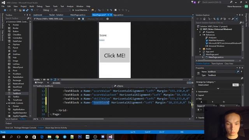Screen dimensions: 249x140
Task: Switch to the App.xaml.cs tab
Action: click(118, 15)
